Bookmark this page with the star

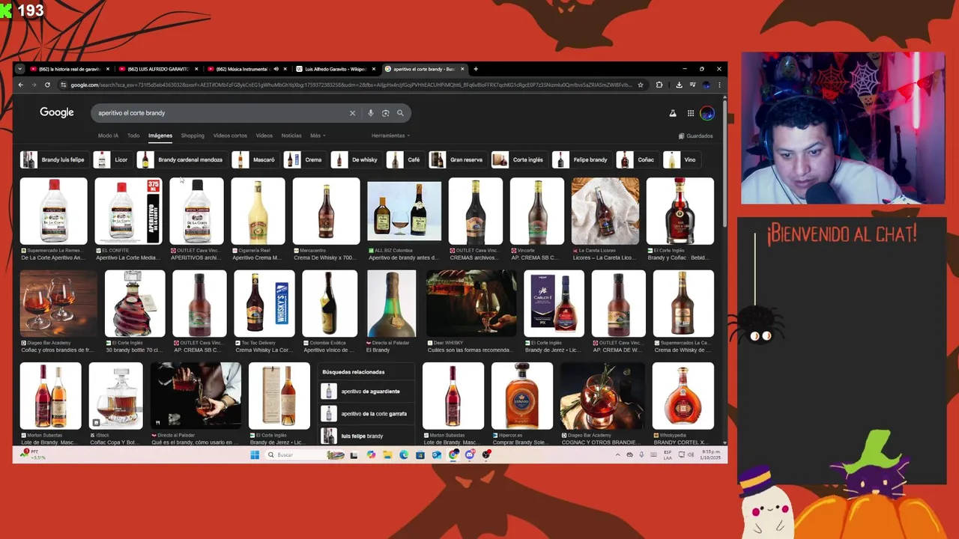[x=641, y=85]
